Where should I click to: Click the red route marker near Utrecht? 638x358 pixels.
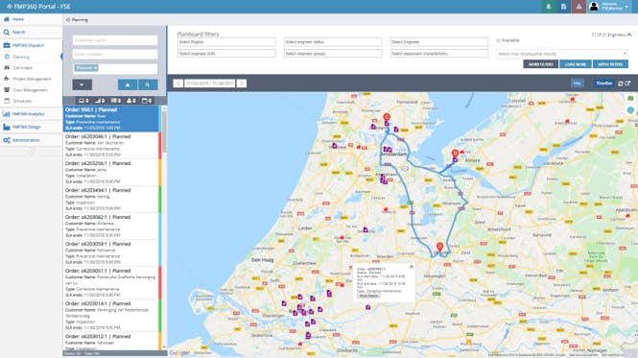pyautogui.click(x=439, y=247)
